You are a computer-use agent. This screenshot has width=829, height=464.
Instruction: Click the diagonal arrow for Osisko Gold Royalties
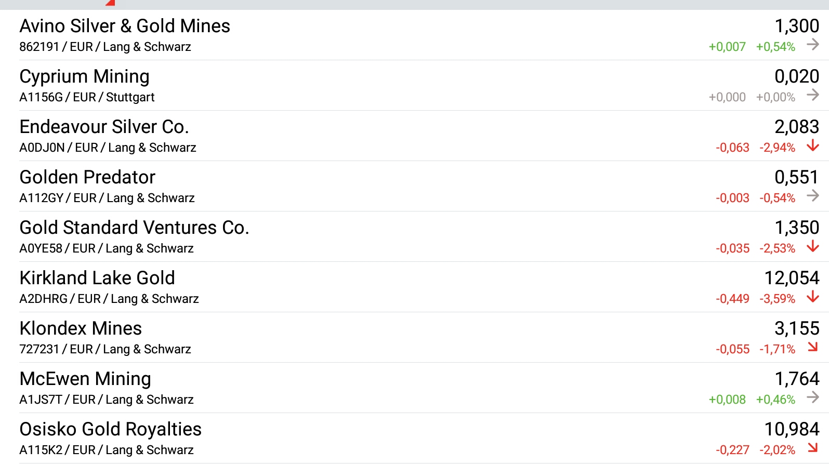click(x=813, y=448)
